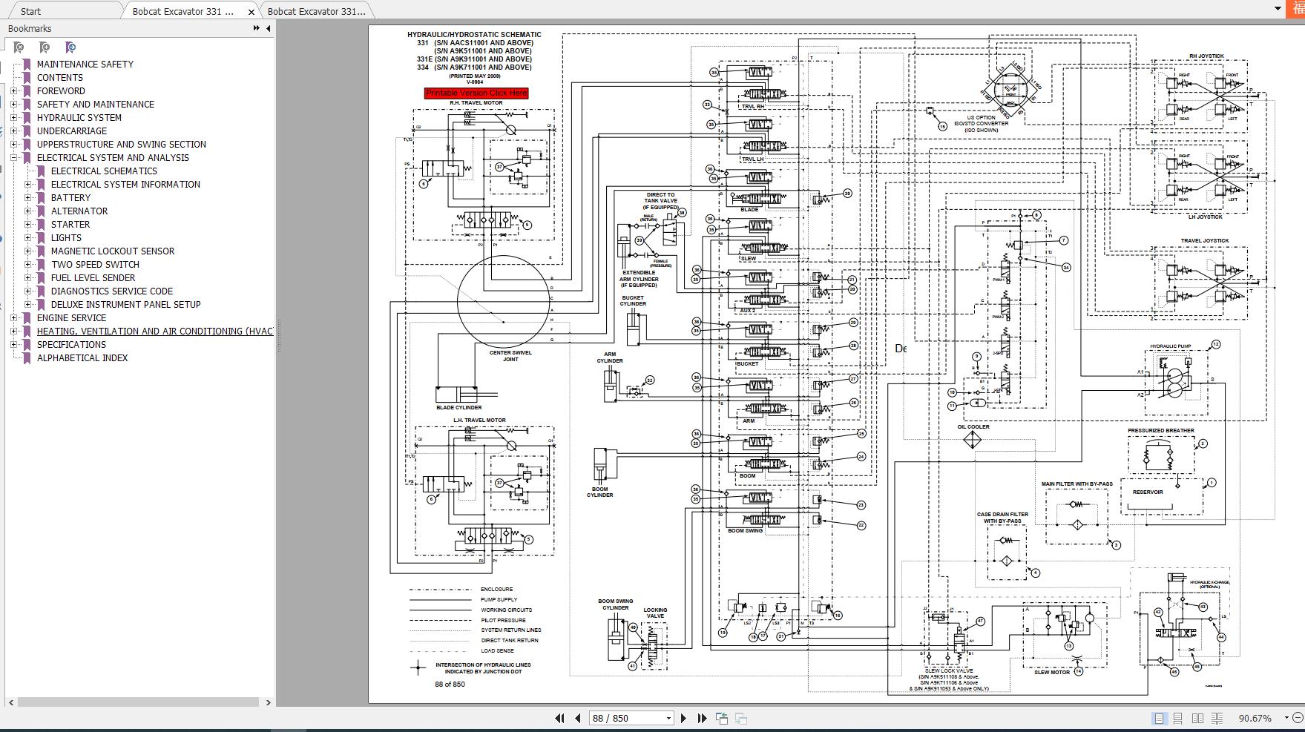Open the page number dropdown
This screenshot has height=732, width=1305.
coord(668,718)
